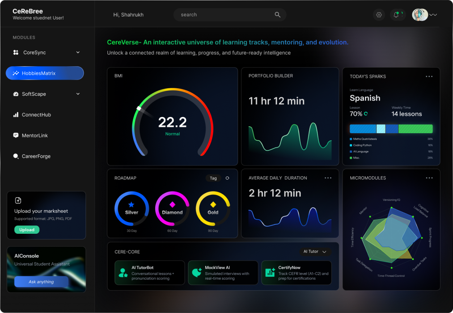
Task: Select the Gold 90 Day ring
Action: [x=213, y=209]
